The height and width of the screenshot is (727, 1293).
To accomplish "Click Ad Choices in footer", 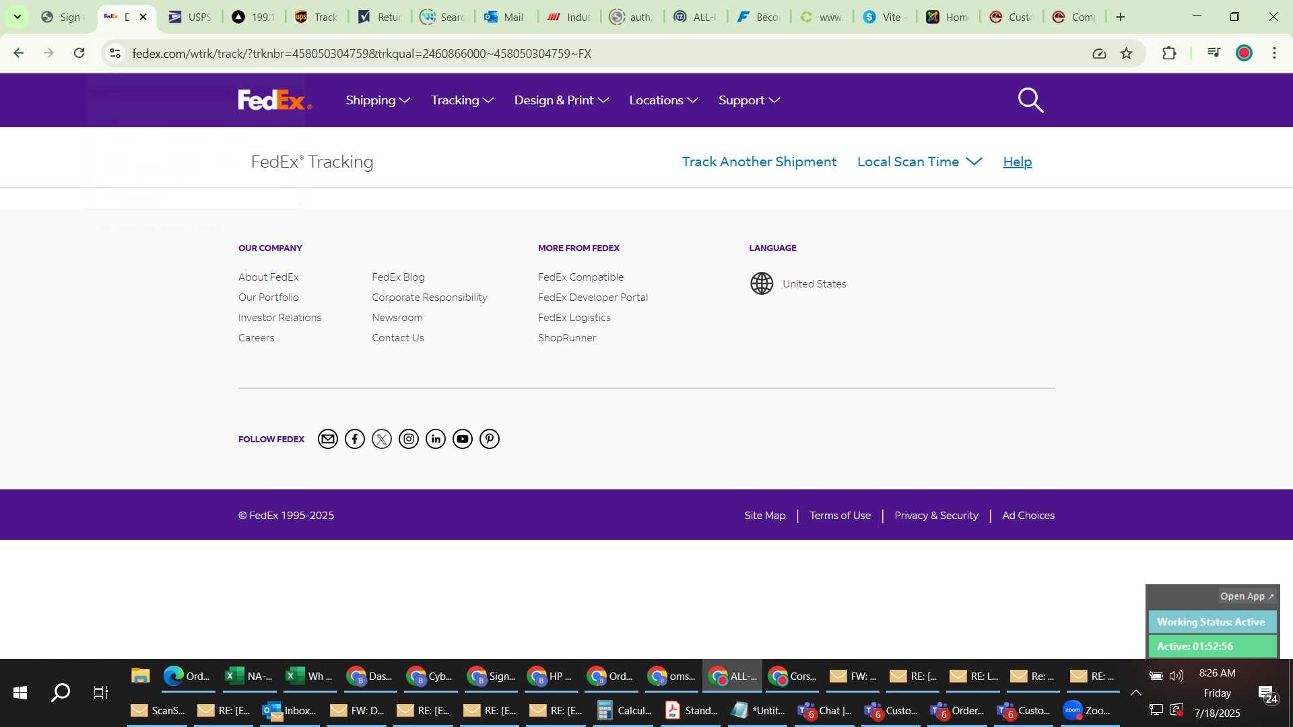I will click(1028, 515).
